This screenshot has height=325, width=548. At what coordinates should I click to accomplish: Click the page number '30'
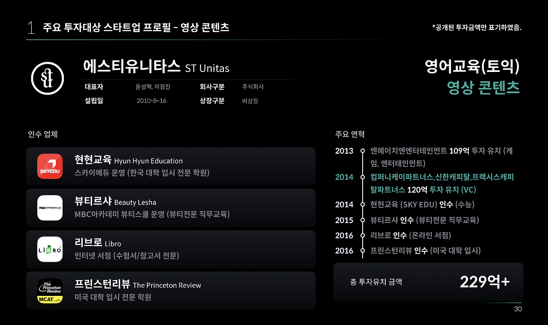[518, 310]
